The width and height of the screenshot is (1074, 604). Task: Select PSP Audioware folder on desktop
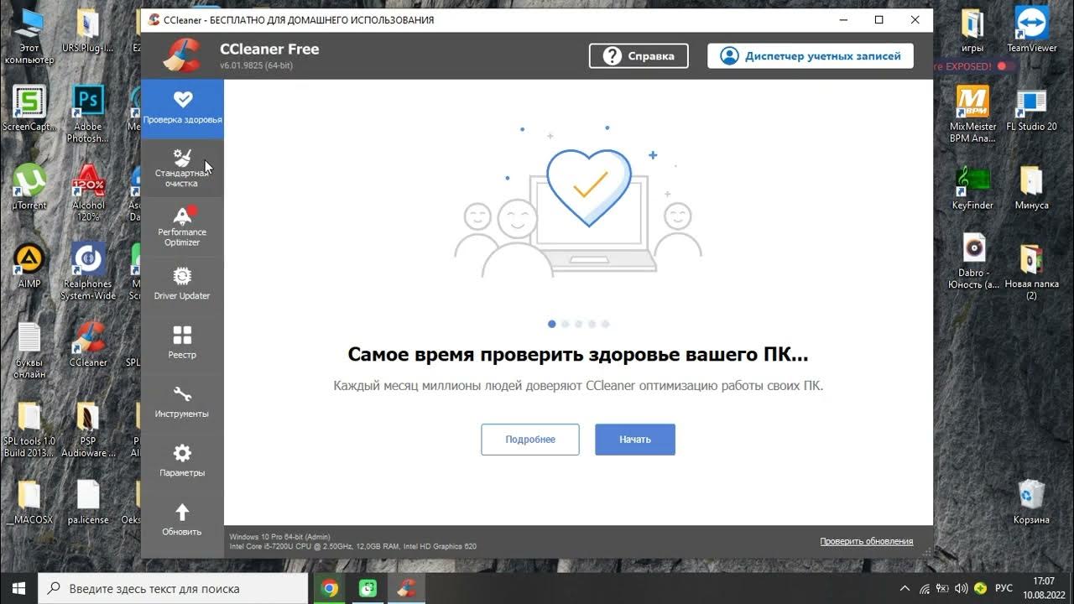(87, 429)
